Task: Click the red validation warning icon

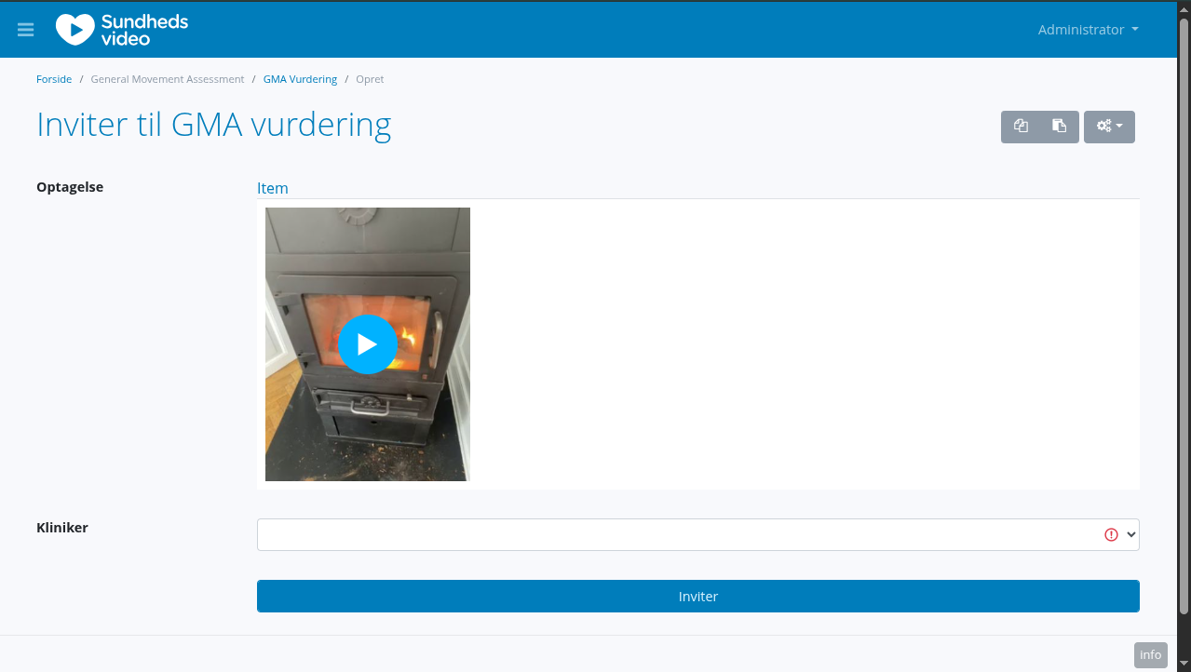Action: click(1111, 535)
